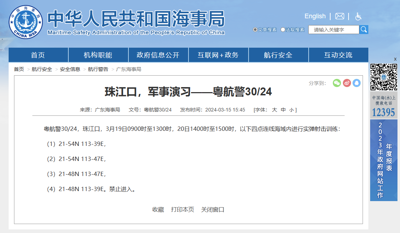
Task: Open the 2023年度政府网站工作年度报表 banner
Action: coord(384,160)
